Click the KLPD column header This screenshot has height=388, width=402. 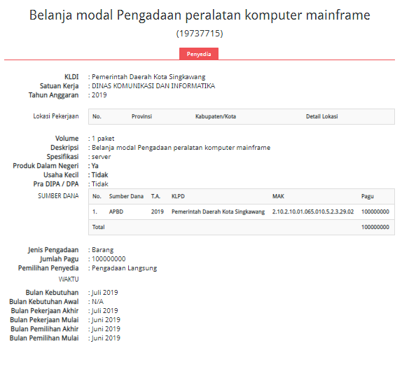pos(178,196)
